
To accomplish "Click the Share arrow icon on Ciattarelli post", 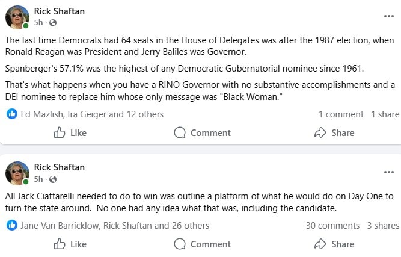I will pos(320,244).
